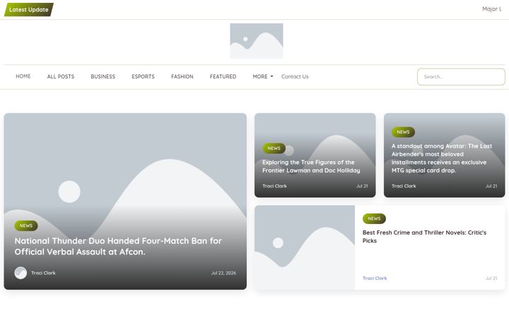This screenshot has height=318, width=509.
Task: Go to the HOME menu item
Action: [23, 76]
